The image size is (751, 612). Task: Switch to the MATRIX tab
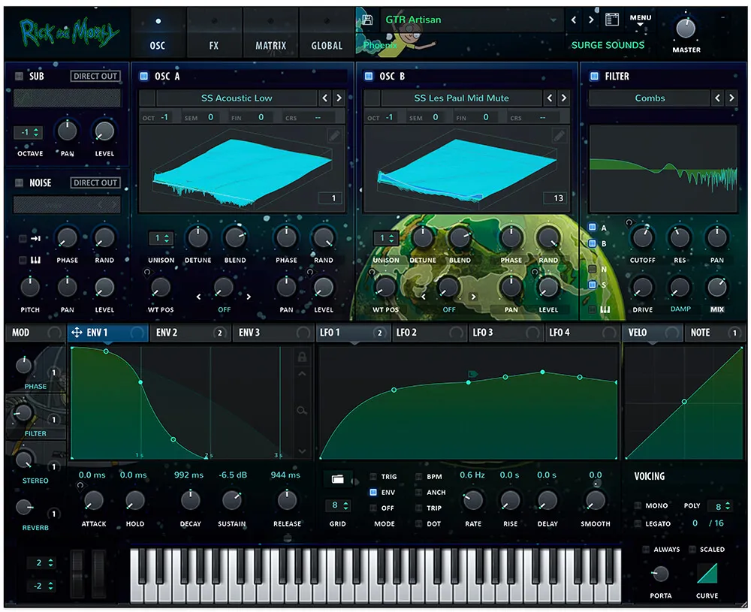click(270, 34)
